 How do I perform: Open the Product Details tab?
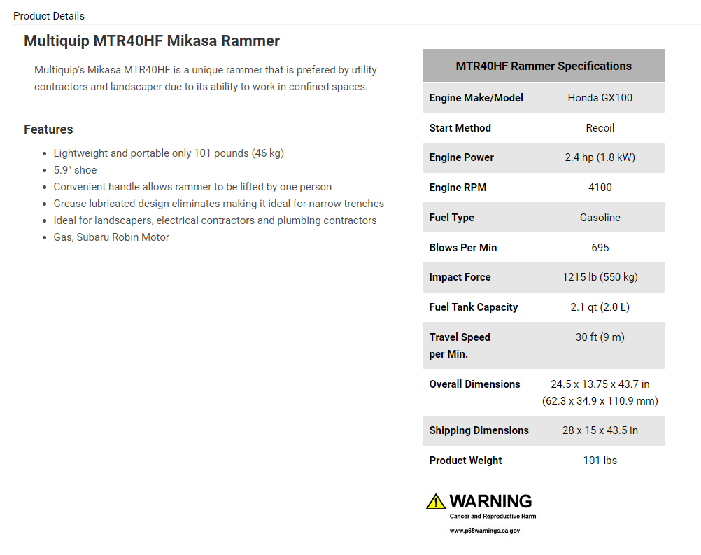49,16
